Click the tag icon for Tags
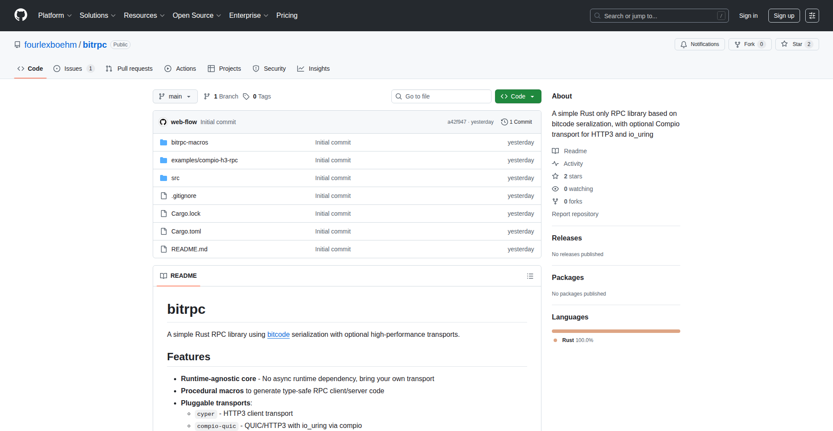 pyautogui.click(x=246, y=96)
